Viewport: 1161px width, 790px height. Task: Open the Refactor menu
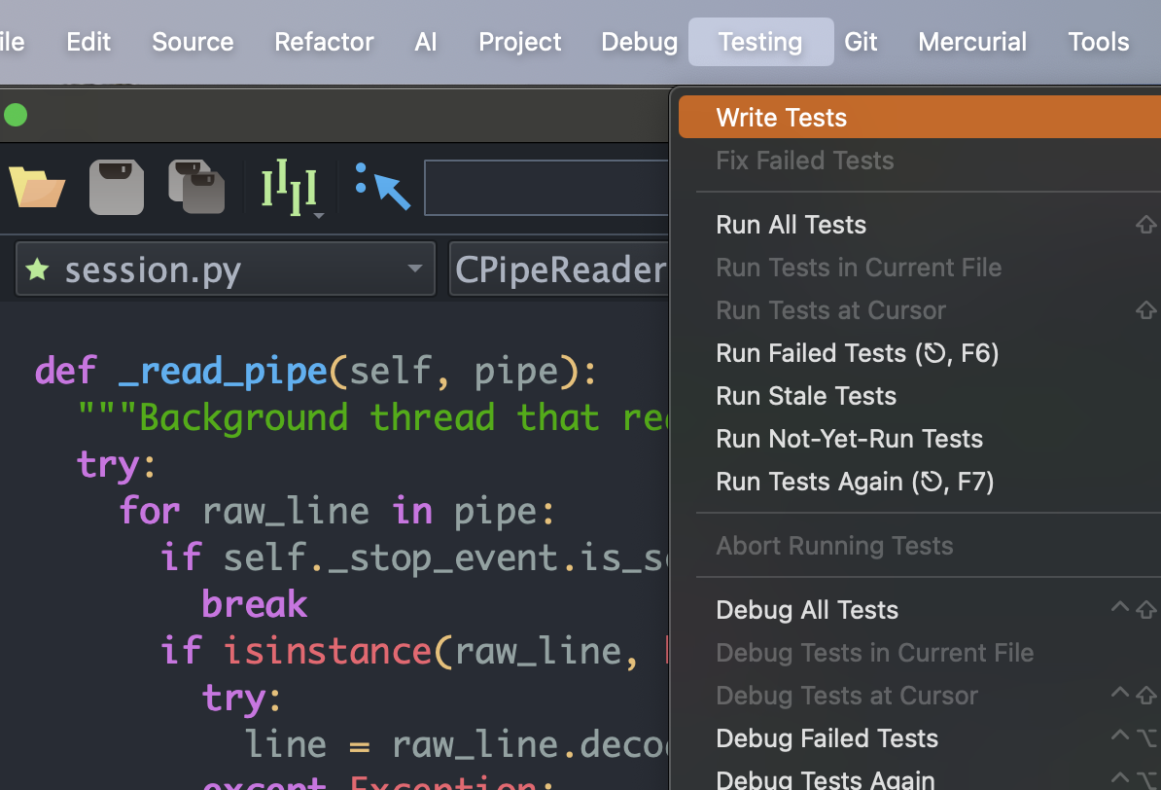click(x=324, y=42)
